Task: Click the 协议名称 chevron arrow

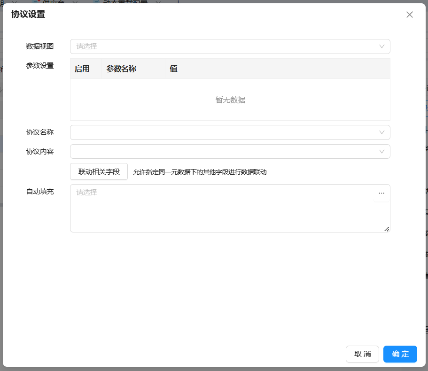Action: (x=382, y=132)
